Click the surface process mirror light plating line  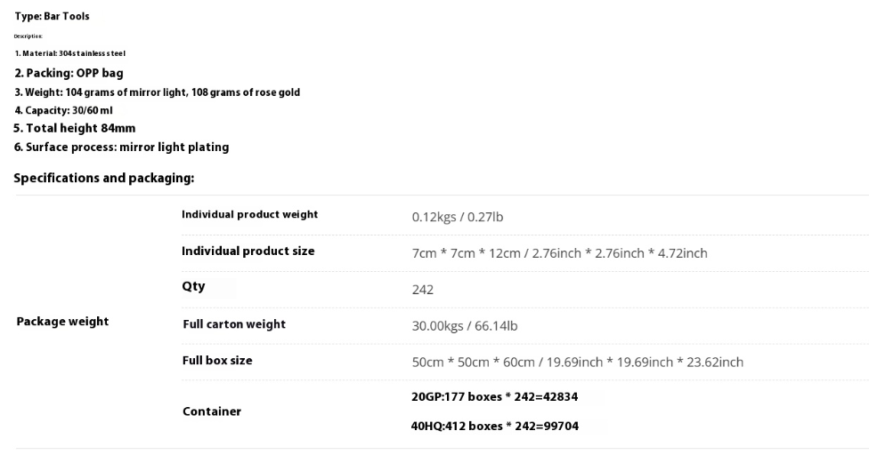pyautogui.click(x=121, y=148)
